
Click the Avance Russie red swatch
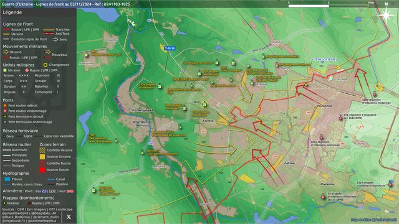point(42,170)
